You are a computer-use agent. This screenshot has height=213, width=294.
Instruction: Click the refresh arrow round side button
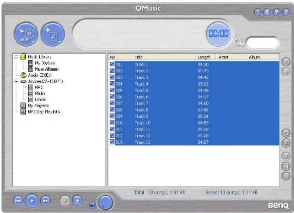pos(286,133)
